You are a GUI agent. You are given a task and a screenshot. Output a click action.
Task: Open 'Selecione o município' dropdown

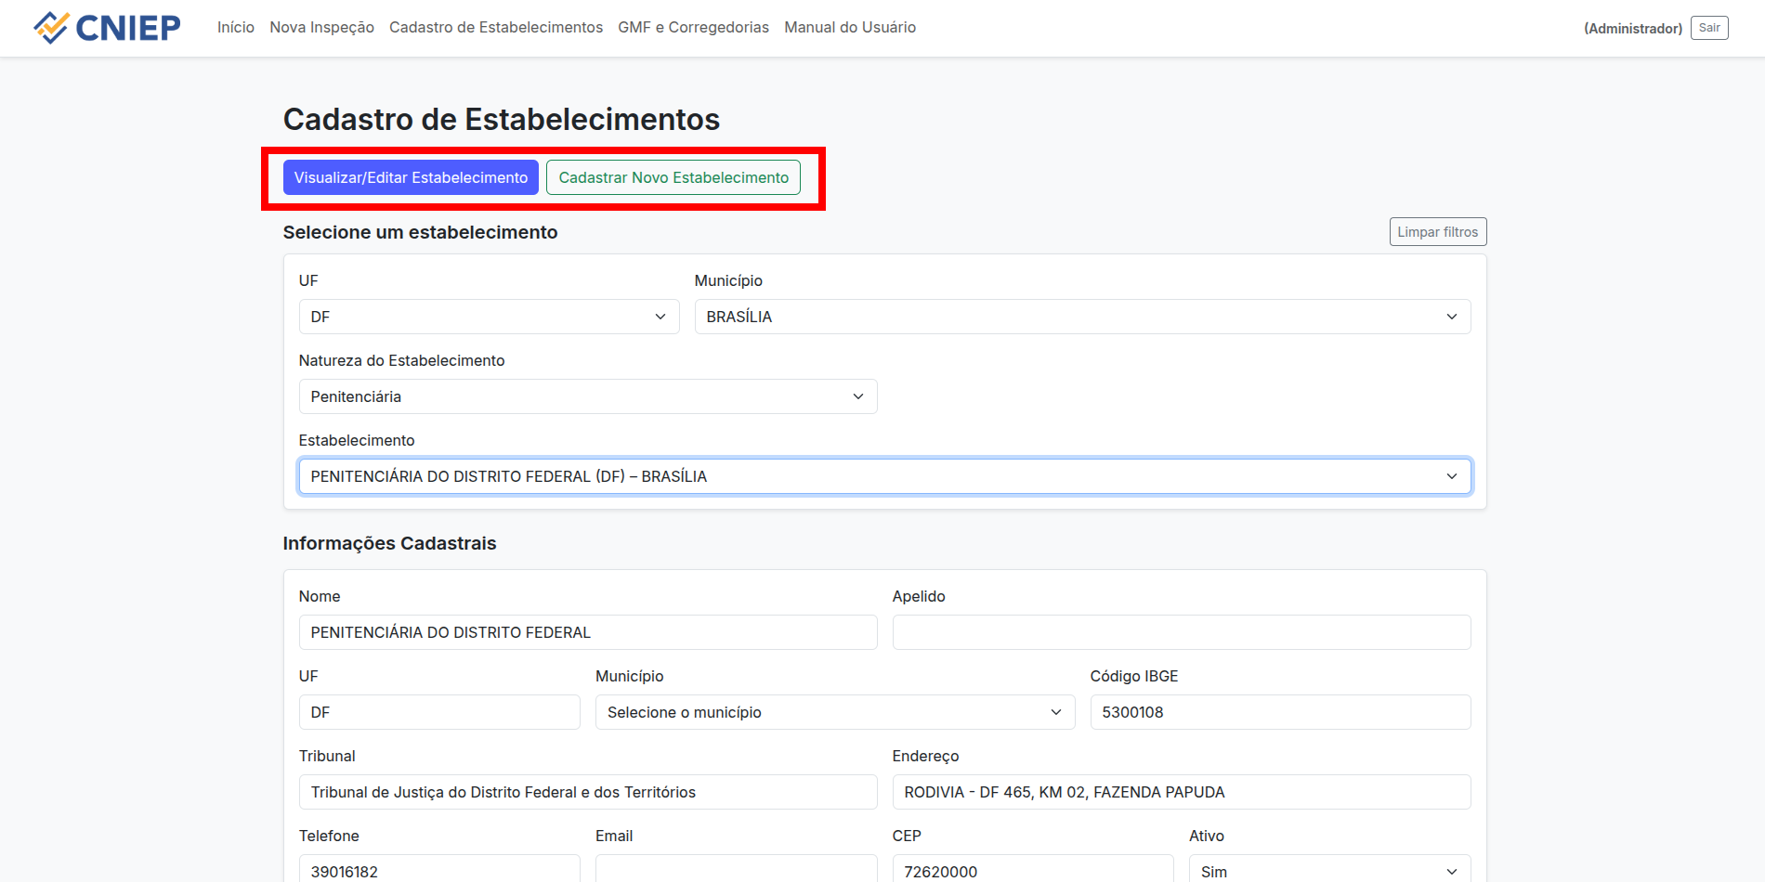835,712
